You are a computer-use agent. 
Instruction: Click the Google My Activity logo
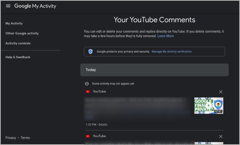click(x=35, y=6)
